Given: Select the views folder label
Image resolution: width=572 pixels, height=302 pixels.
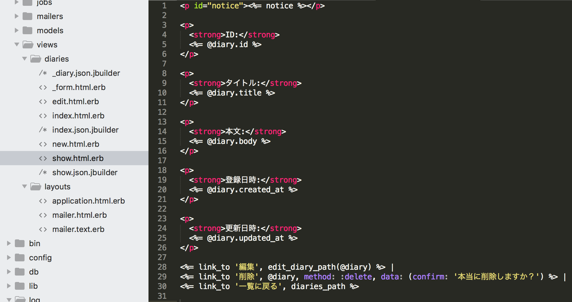Looking at the screenshot, I should [47, 45].
